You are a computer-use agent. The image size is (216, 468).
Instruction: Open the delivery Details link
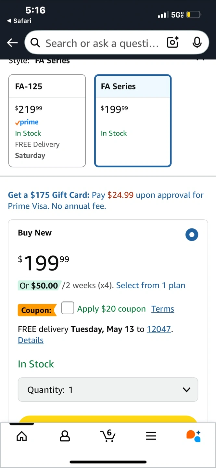pyautogui.click(x=31, y=340)
